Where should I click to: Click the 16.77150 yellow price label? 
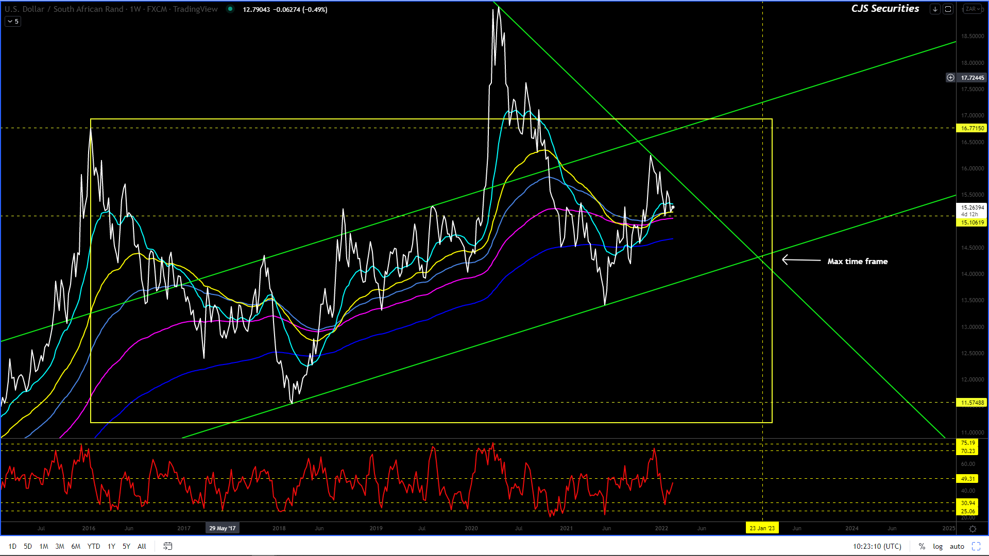tap(972, 128)
